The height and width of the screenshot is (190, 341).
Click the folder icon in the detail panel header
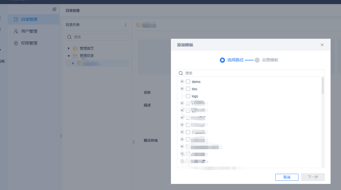[x=138, y=25]
